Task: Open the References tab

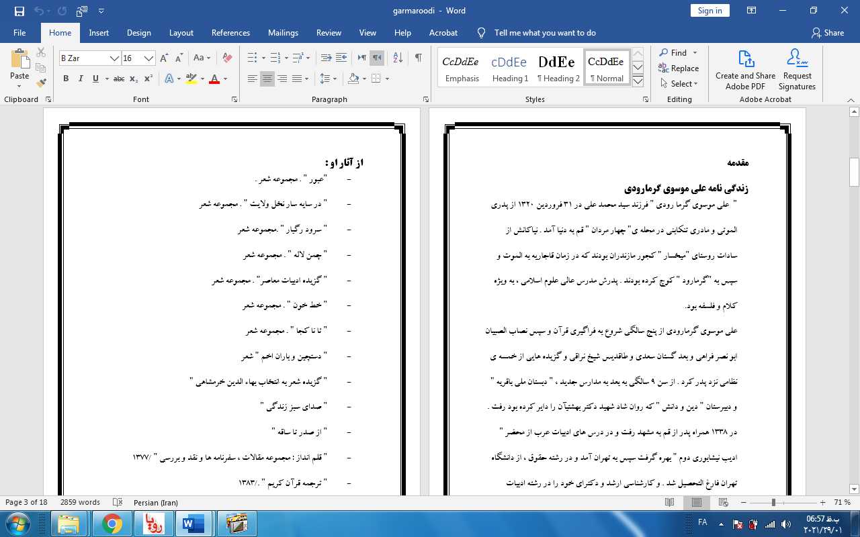Action: [230, 33]
